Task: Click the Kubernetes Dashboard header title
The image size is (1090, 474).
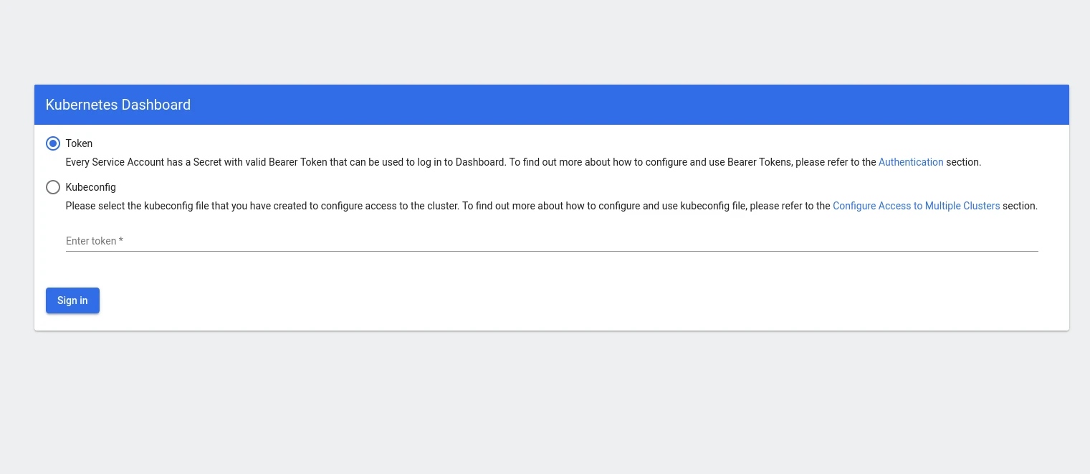Action: tap(118, 105)
